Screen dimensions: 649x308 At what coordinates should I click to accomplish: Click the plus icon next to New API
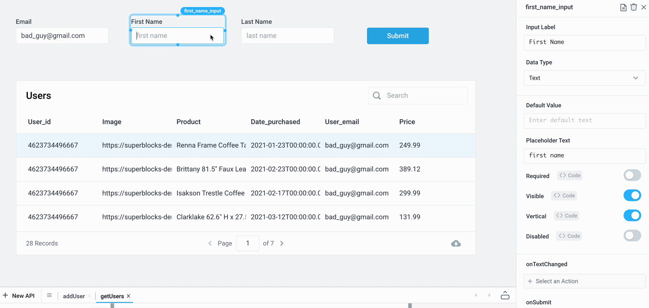tap(5, 295)
